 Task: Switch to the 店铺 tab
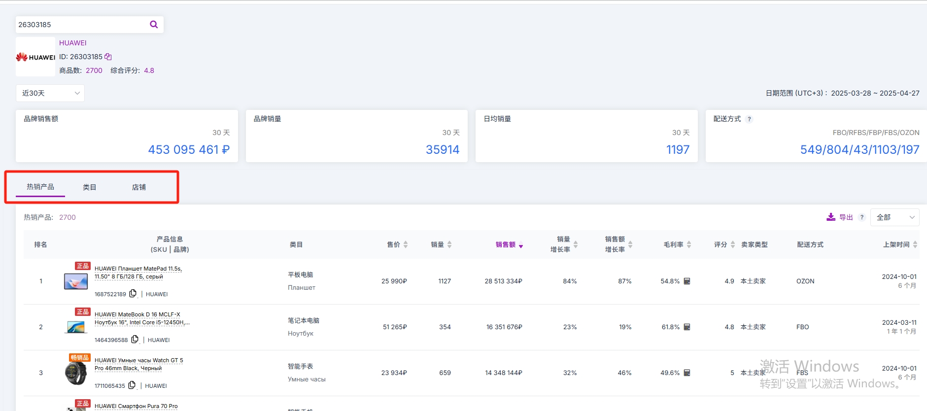[139, 187]
